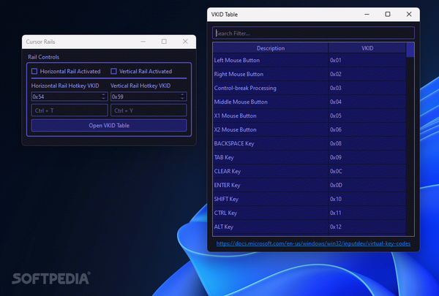Select the SHIFT Key row
Viewport: 439px width, 296px height.
(x=309, y=199)
